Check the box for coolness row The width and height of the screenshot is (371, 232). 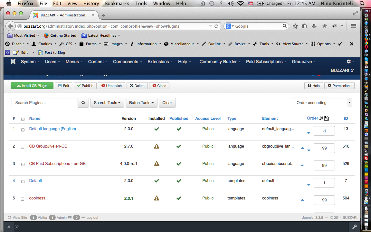pyautogui.click(x=23, y=199)
